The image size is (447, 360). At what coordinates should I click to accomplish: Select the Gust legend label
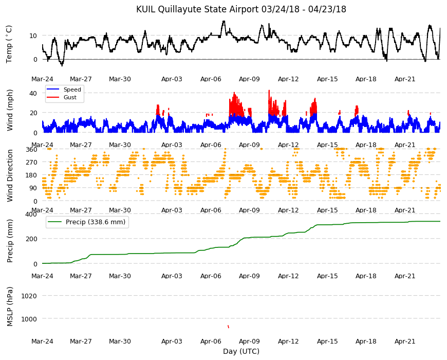pyautogui.click(x=70, y=97)
